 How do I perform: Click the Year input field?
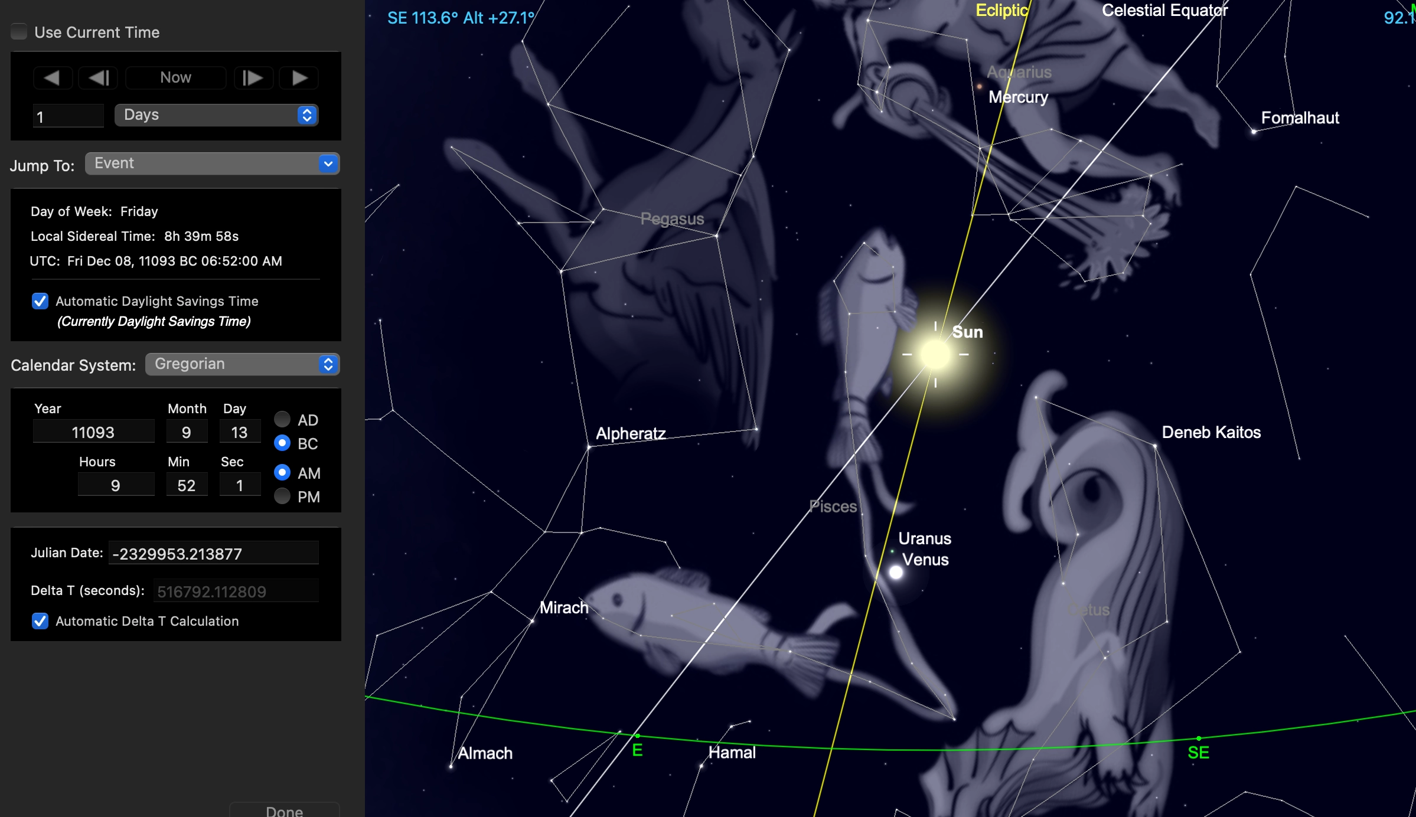(93, 432)
